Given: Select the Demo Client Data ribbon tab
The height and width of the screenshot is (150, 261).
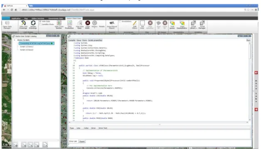Looking at the screenshot, I should (x=74, y=18).
